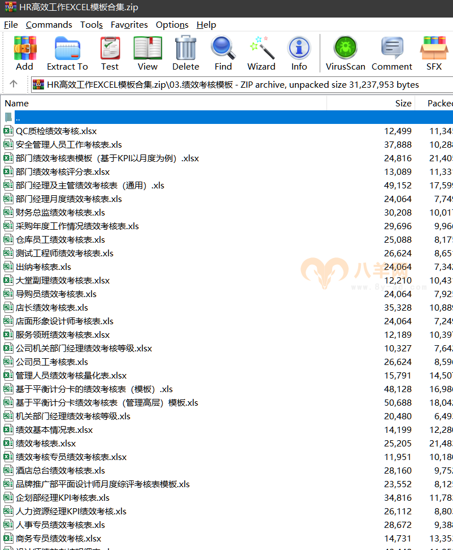Open the View file toolbar icon

pyautogui.click(x=148, y=49)
